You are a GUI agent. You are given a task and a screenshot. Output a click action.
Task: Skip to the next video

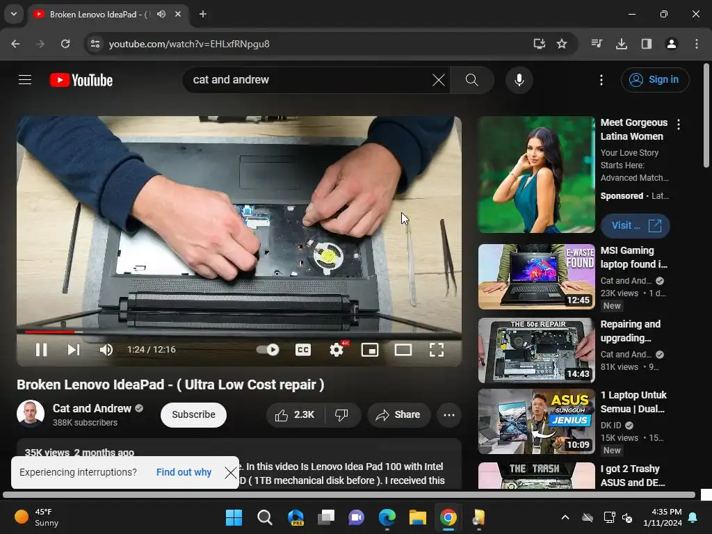click(x=74, y=350)
